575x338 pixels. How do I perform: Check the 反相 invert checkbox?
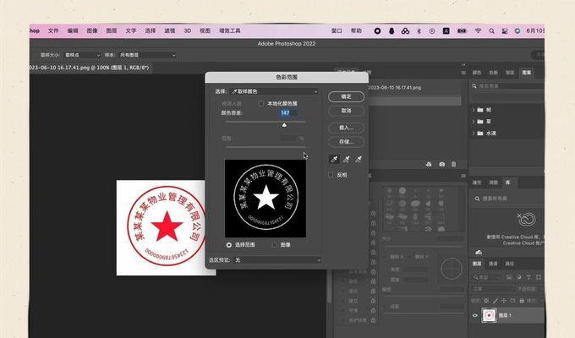(x=331, y=175)
